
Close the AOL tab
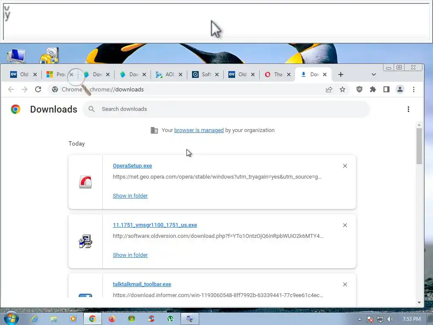click(x=180, y=74)
